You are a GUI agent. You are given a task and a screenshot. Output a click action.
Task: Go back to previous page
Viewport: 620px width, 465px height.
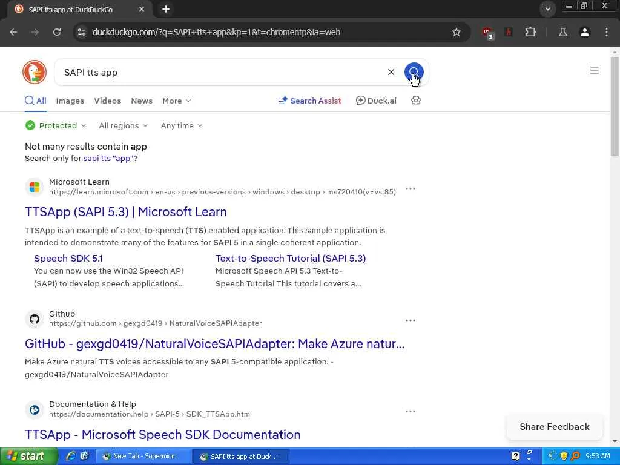coord(13,32)
